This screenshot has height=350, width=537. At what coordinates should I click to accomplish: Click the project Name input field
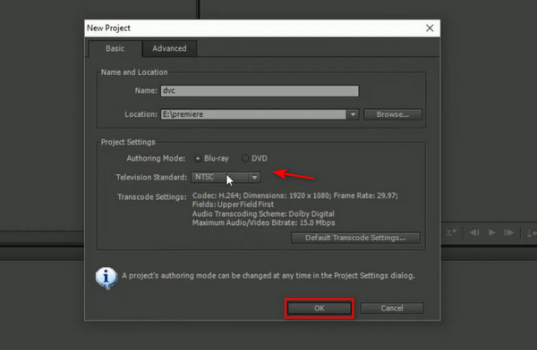point(260,91)
